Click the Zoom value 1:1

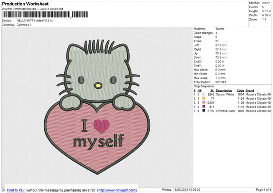pyautogui.click(x=264, y=19)
